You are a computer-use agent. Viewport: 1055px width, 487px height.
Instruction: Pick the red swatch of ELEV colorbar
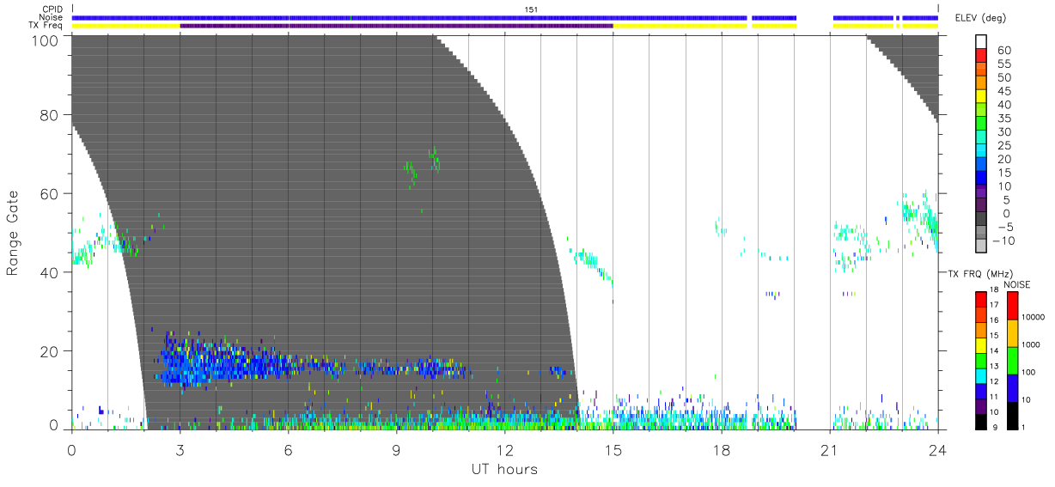pos(983,57)
